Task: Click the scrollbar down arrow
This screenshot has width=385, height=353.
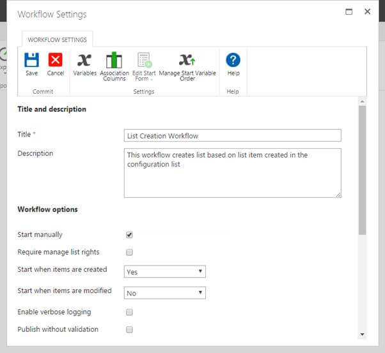Action: pos(362,334)
